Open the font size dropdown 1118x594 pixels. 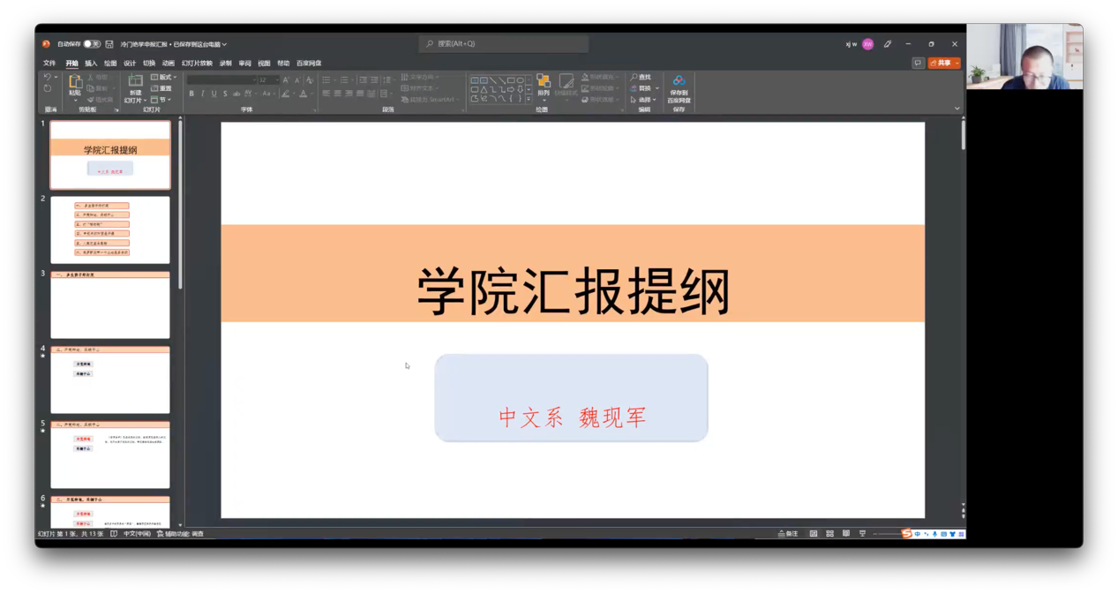tap(275, 80)
